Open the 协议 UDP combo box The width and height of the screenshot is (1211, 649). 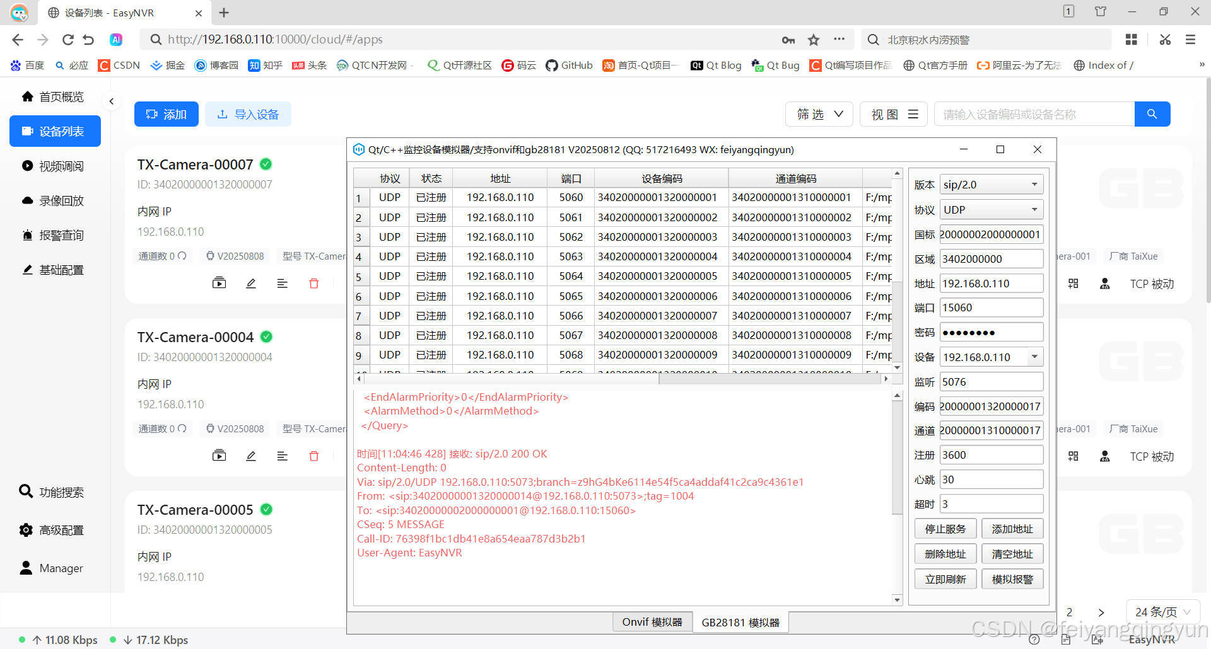pyautogui.click(x=991, y=209)
